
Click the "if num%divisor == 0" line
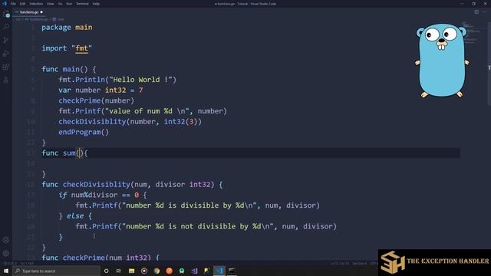click(102, 195)
